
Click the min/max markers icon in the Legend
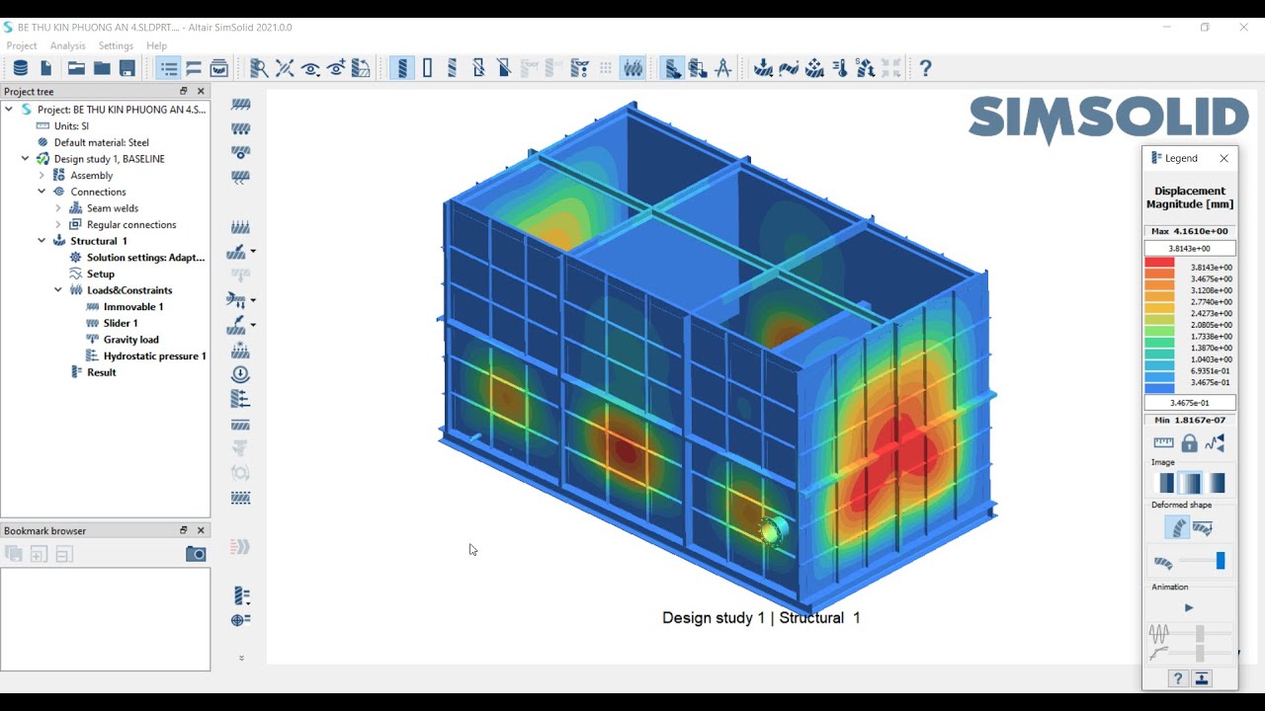pos(1215,443)
